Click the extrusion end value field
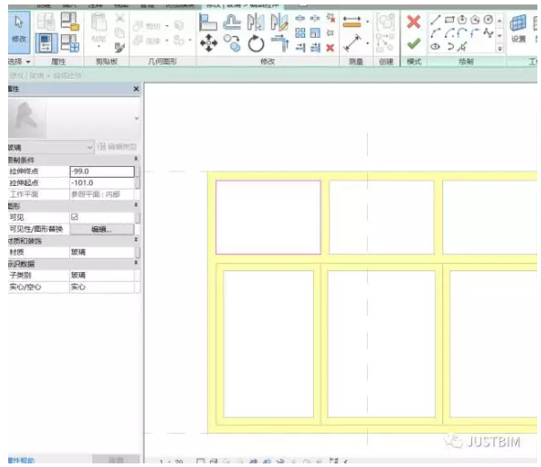The image size is (541, 467). (x=101, y=172)
